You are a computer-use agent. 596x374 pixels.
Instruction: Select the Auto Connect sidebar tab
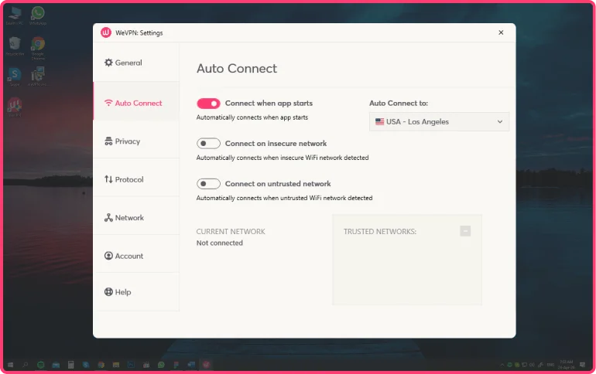136,103
